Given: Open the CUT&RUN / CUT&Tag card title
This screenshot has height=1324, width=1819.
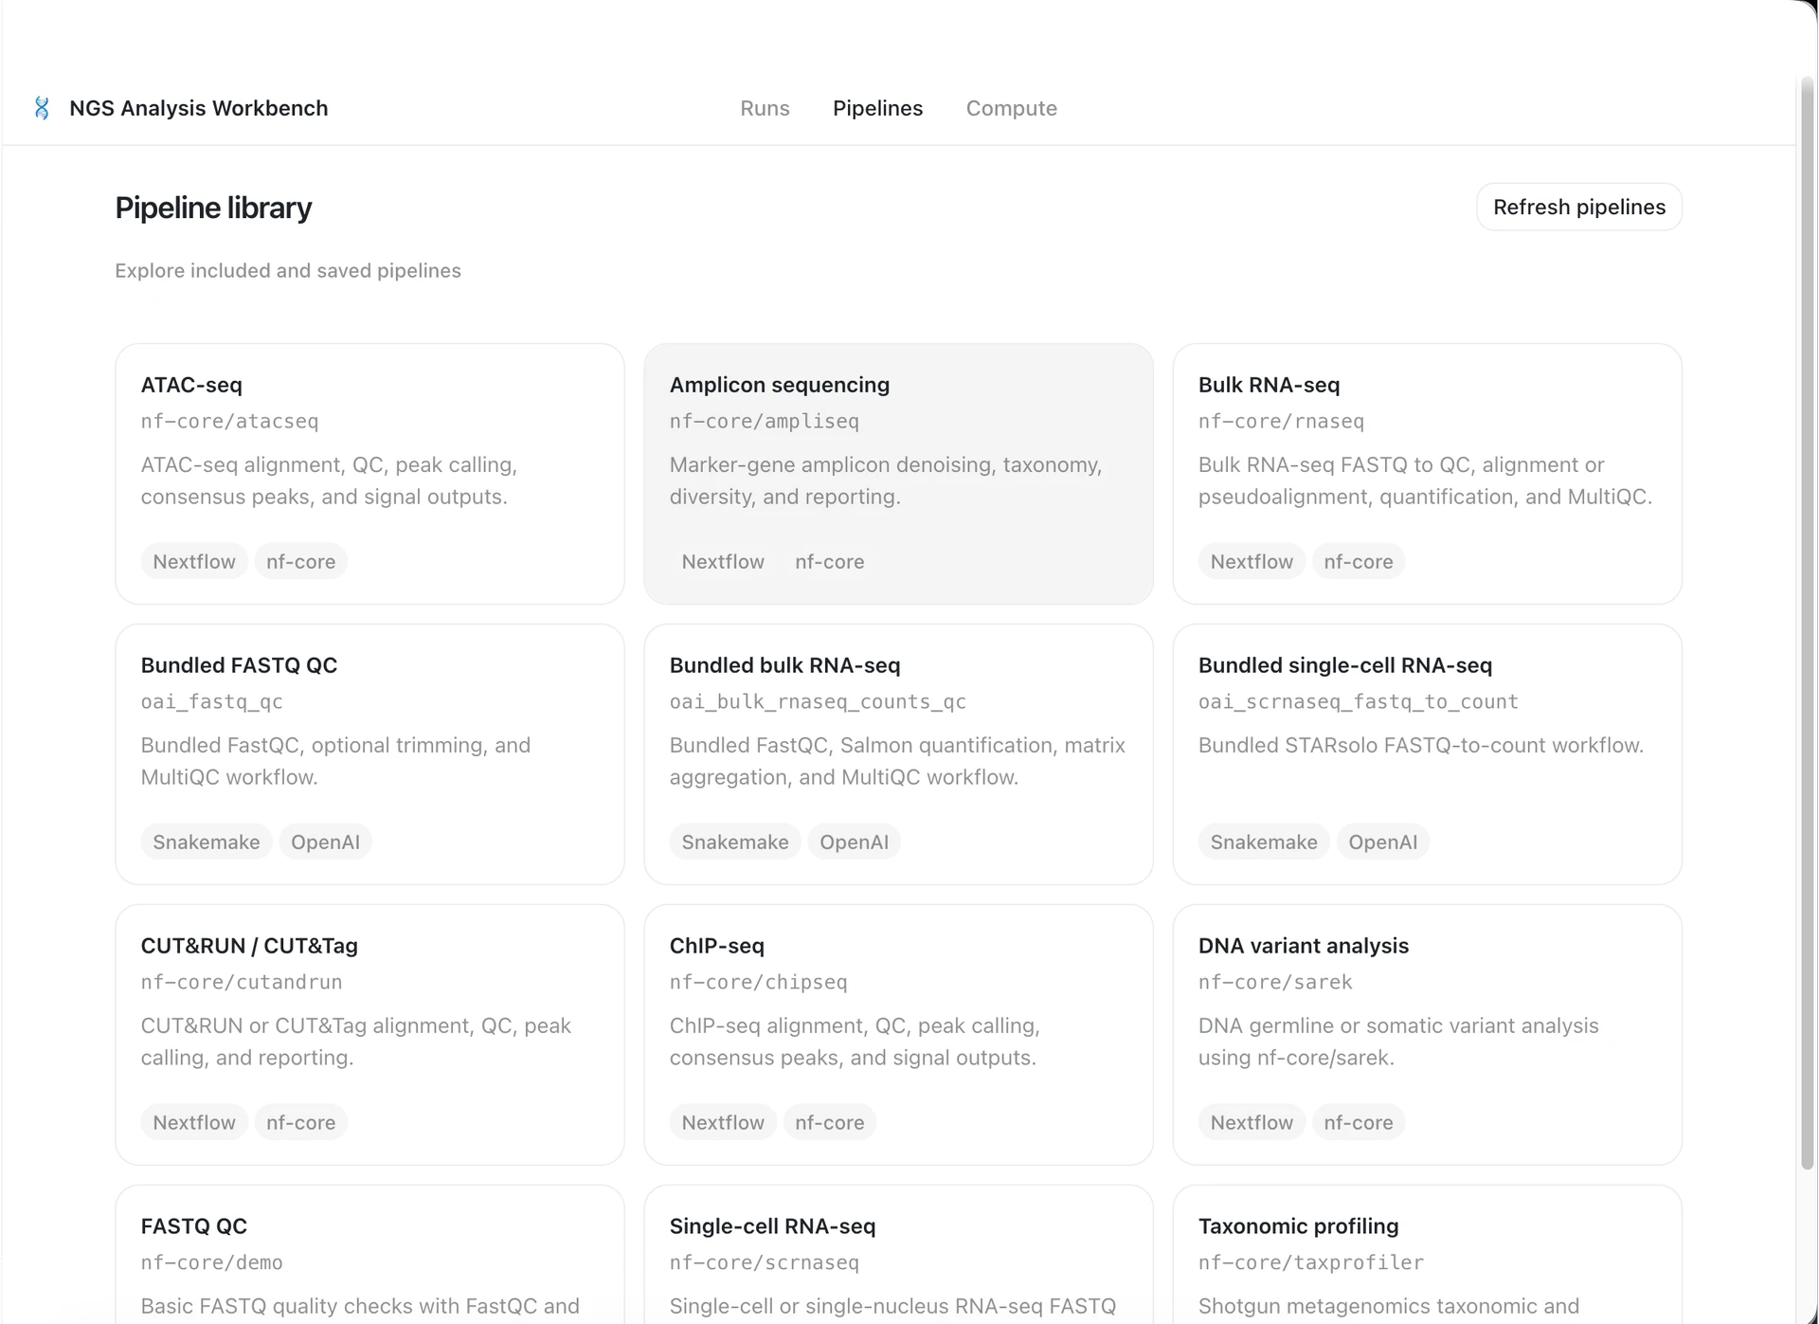Looking at the screenshot, I should [x=249, y=946].
